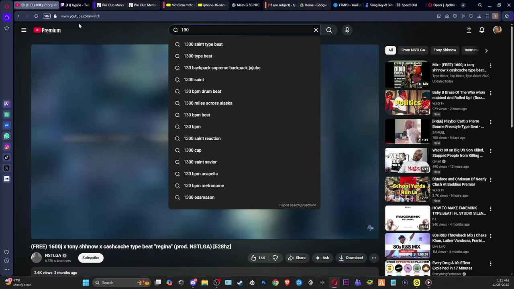Open Messenger in Opera sidebar
Screen dimensions: 514x289
(6, 125)
